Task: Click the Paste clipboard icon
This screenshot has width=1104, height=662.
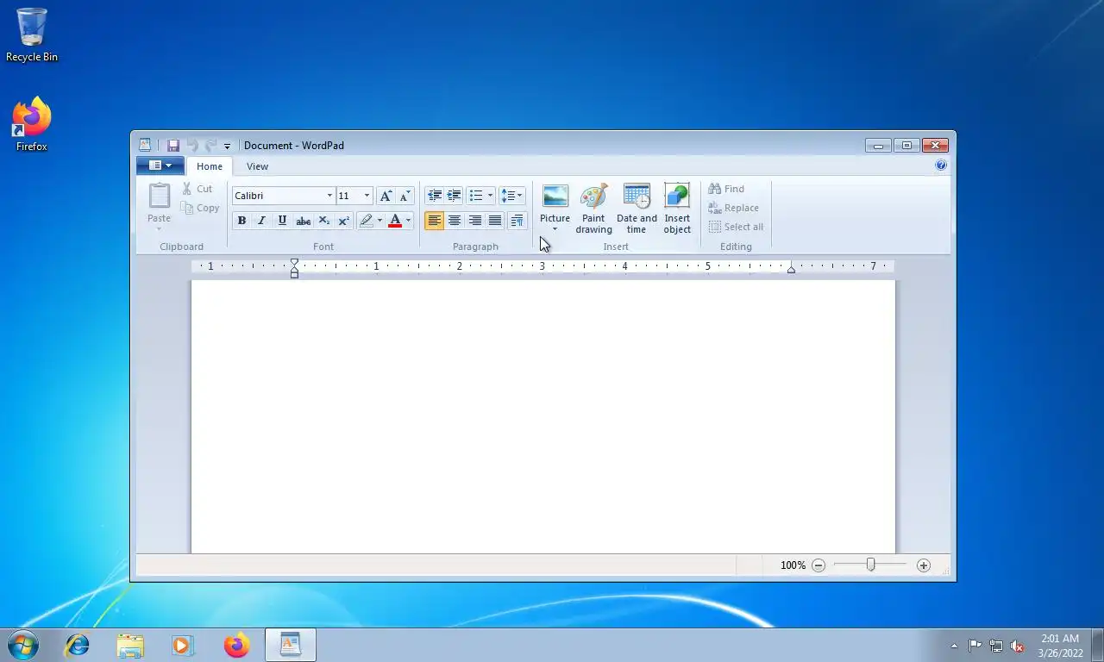Action: click(160, 196)
